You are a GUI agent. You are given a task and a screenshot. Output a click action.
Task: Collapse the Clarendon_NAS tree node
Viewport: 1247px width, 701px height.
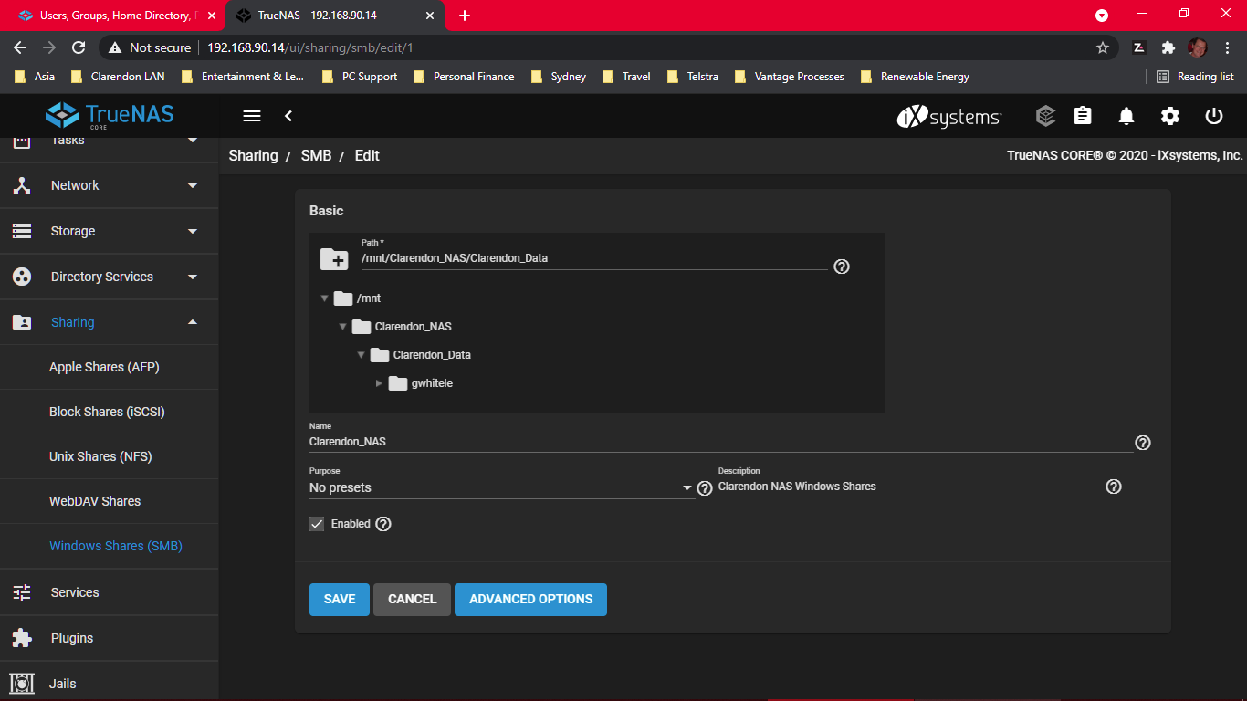[x=342, y=327]
